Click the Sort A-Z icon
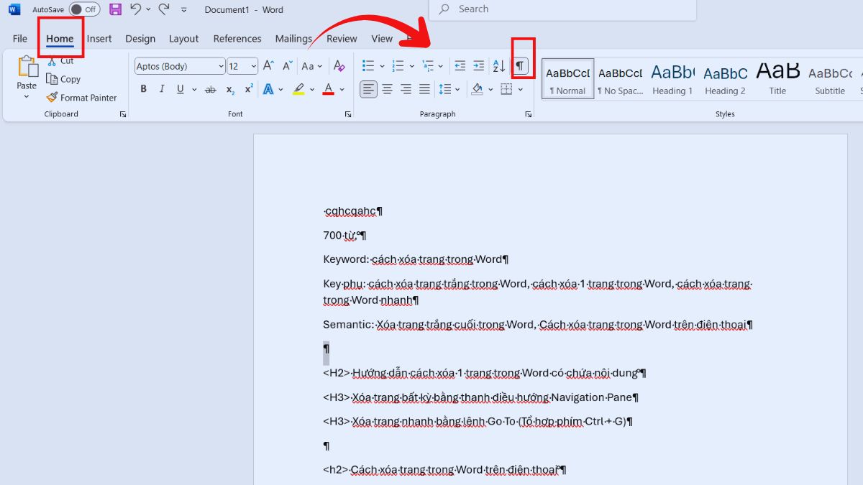 coord(499,66)
